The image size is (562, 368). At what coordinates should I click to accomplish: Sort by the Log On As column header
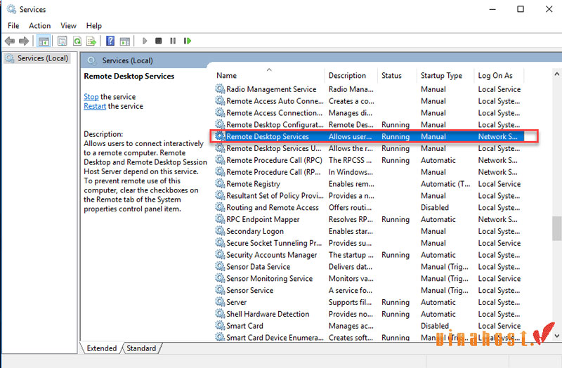[499, 75]
